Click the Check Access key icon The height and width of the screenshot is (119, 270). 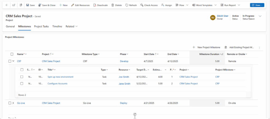pos(142,5)
